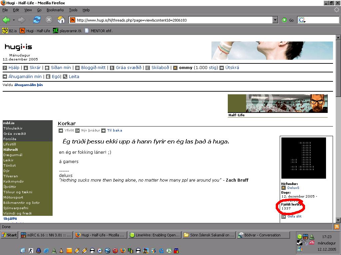Screen dimensions: 341x255
Task: Click Gefa álit to give a reply
Action: coord(294,216)
